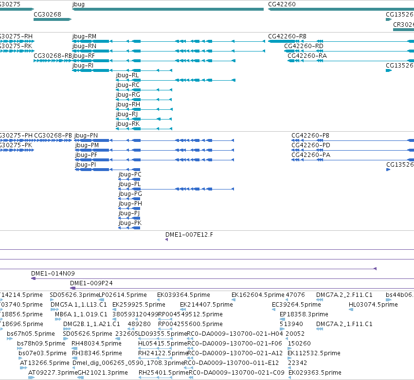The image size is (414, 380).
Task: Click protein feature jbug-PI
Action: coord(85,165)
